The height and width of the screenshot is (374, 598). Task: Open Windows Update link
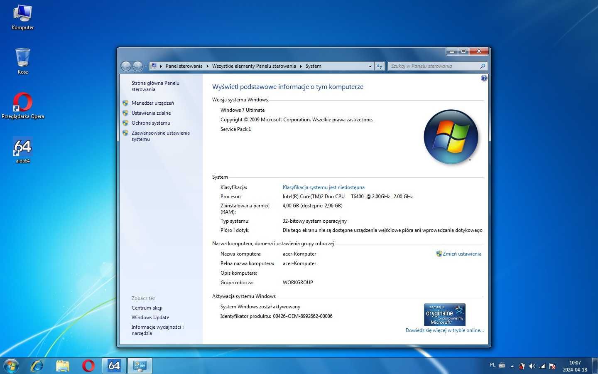150,317
